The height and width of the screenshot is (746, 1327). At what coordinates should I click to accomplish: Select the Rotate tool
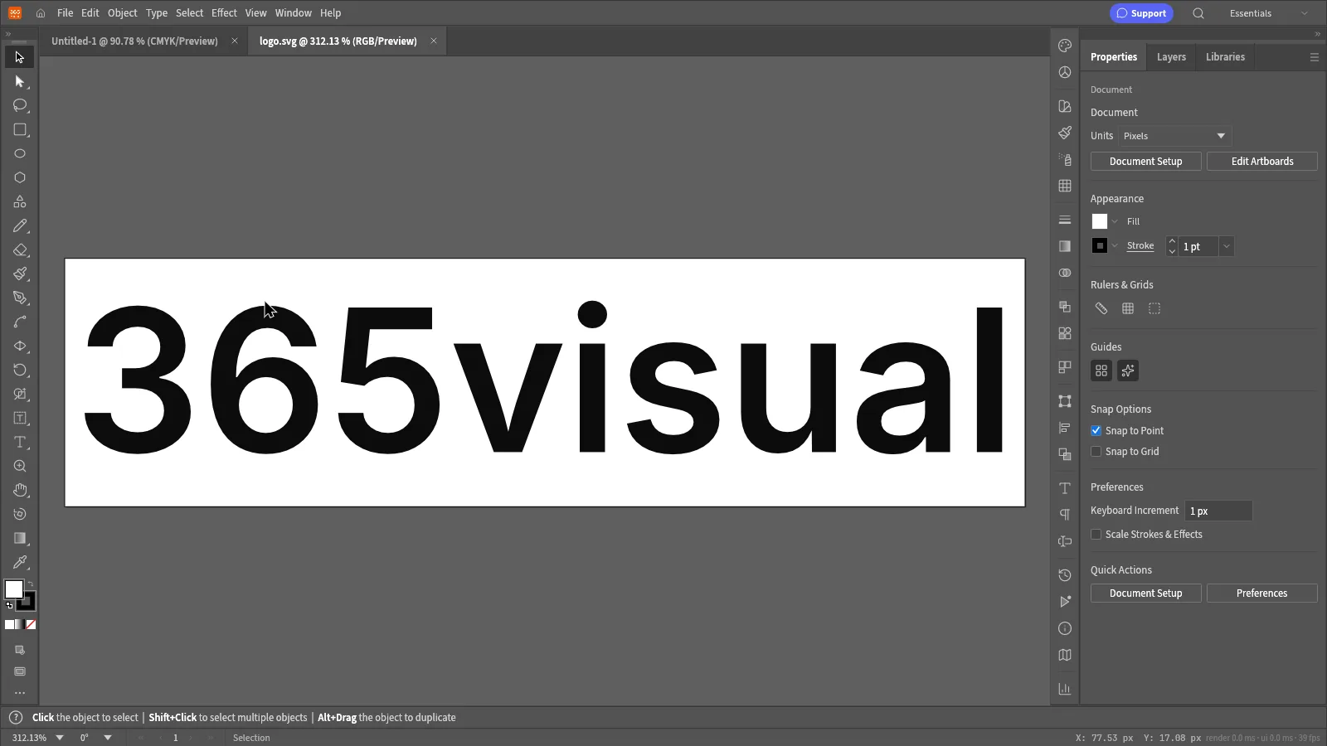click(x=20, y=370)
